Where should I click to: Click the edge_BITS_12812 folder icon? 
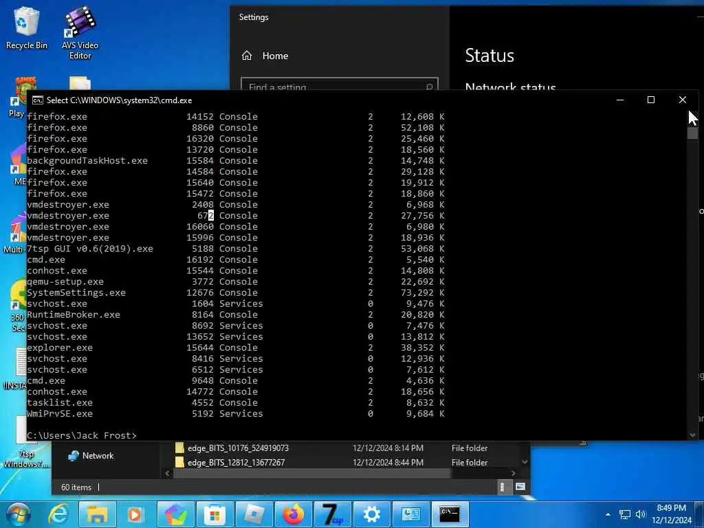pos(179,463)
